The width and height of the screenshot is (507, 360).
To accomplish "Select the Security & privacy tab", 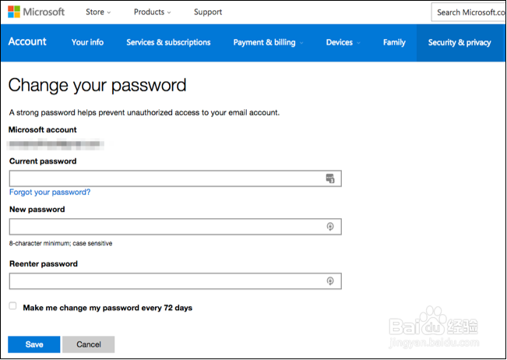I will coord(459,42).
